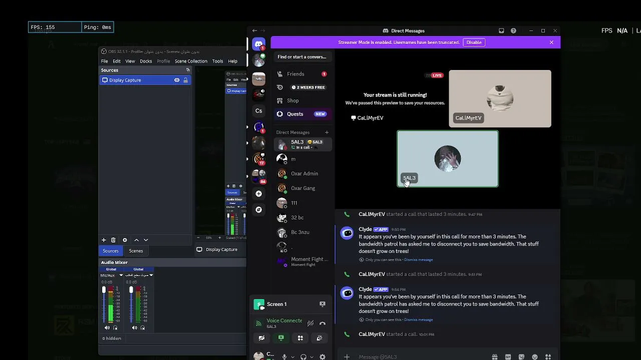The image size is (641, 360).
Task: Open the Friends tab
Action: coord(302,74)
